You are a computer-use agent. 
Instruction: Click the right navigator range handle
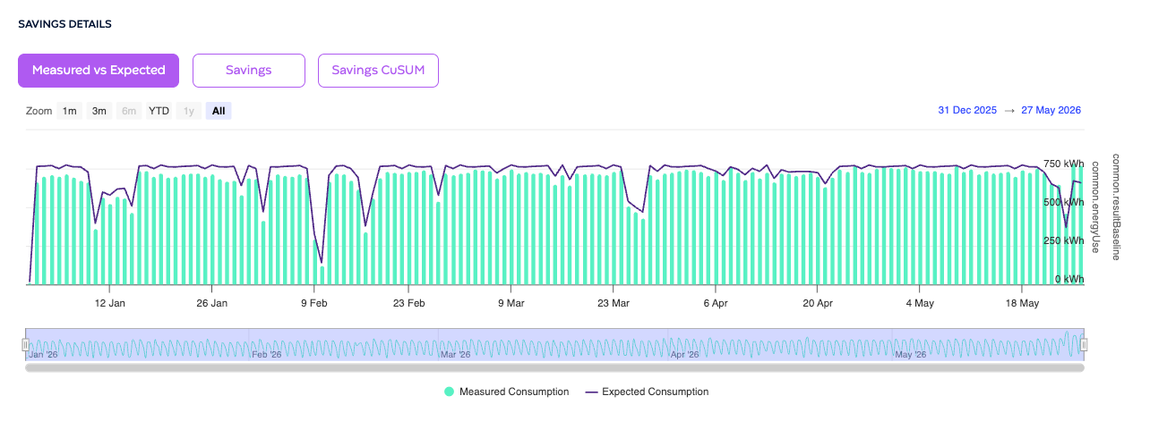pyautogui.click(x=1084, y=344)
